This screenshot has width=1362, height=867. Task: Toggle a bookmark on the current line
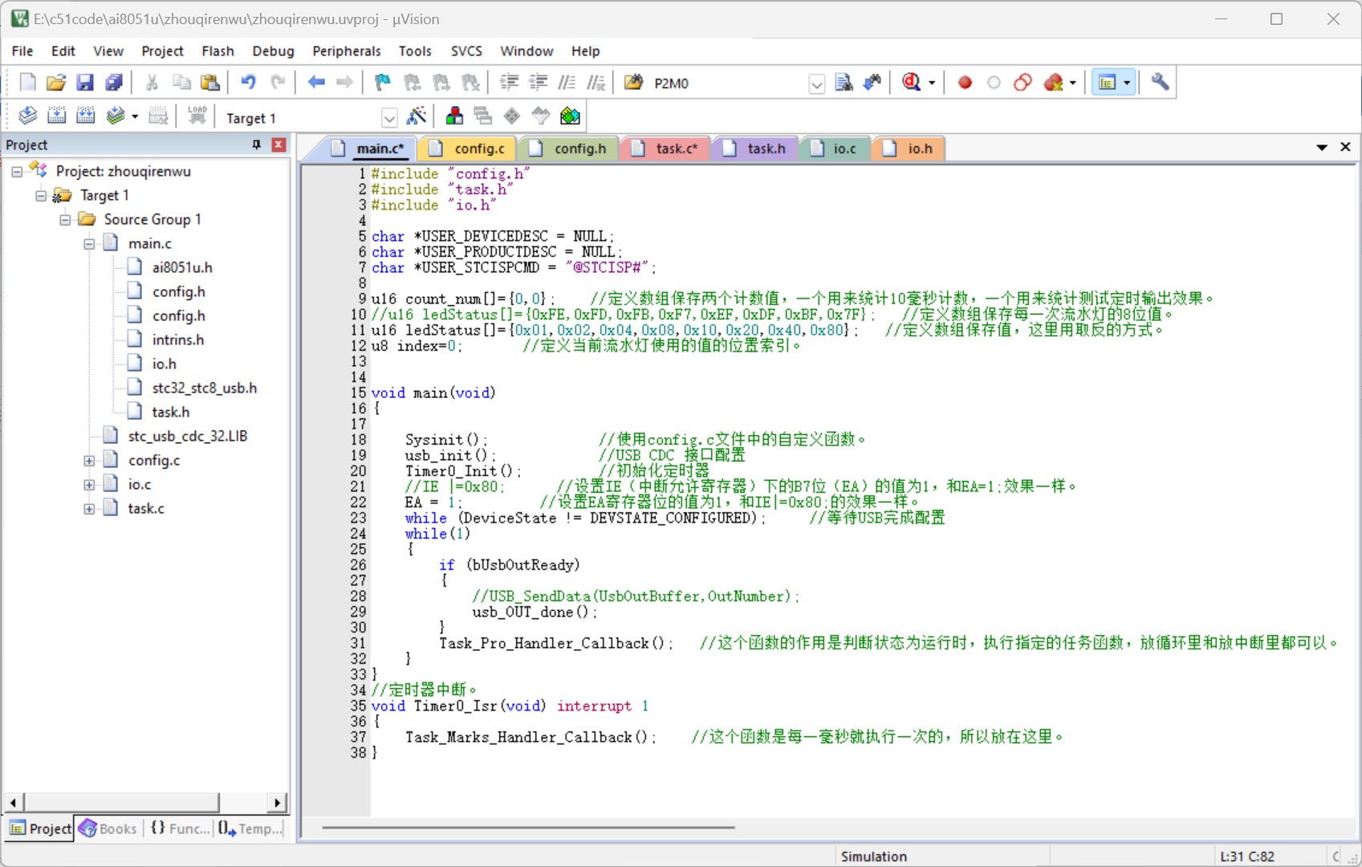(383, 83)
